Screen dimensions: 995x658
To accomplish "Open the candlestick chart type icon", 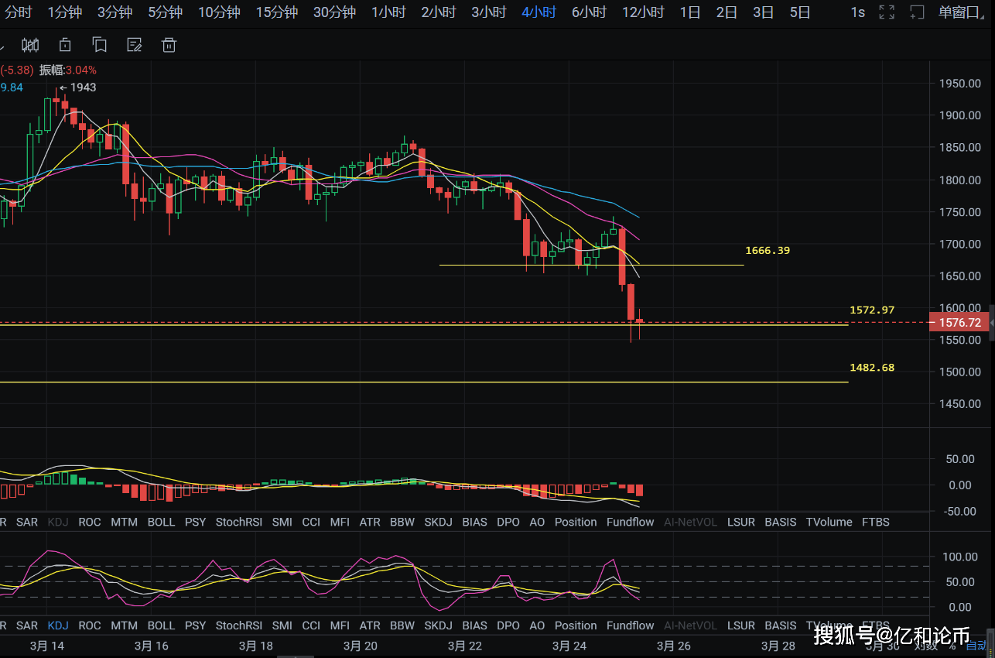I will tap(30, 45).
